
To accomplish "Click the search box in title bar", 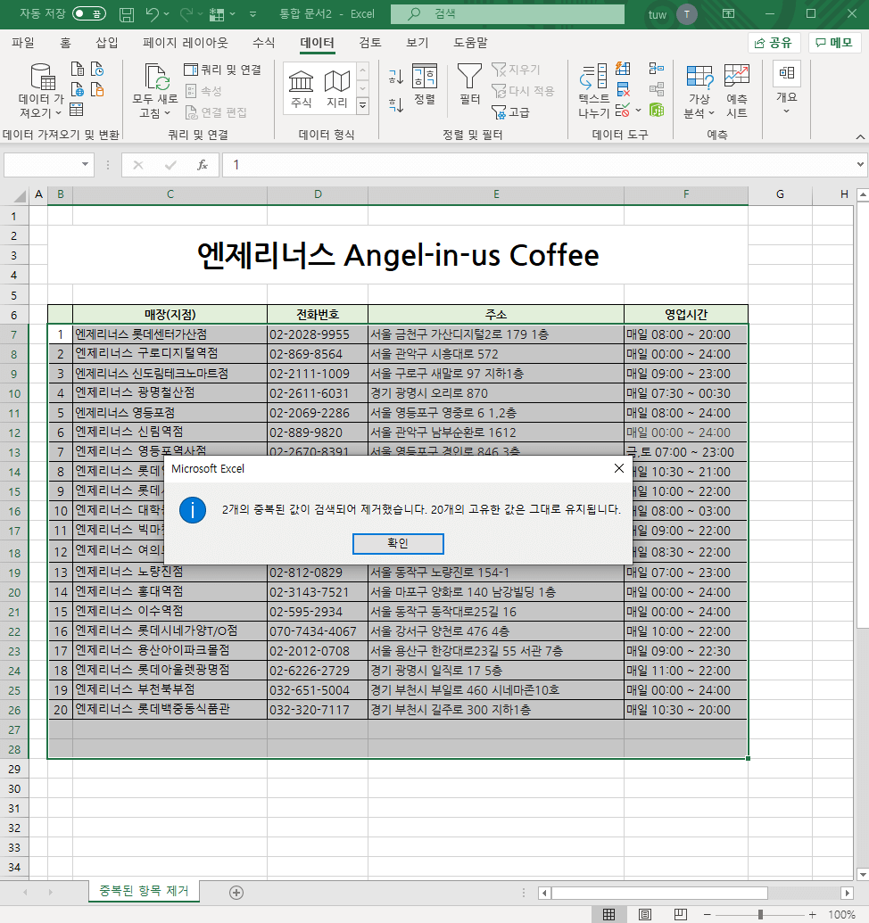I will click(x=508, y=13).
